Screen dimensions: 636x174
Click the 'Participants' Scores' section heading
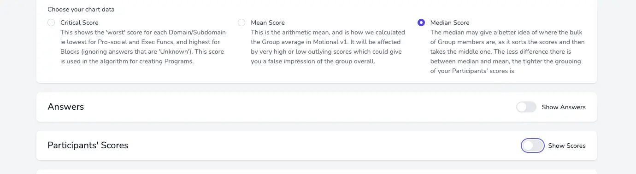(x=88, y=146)
